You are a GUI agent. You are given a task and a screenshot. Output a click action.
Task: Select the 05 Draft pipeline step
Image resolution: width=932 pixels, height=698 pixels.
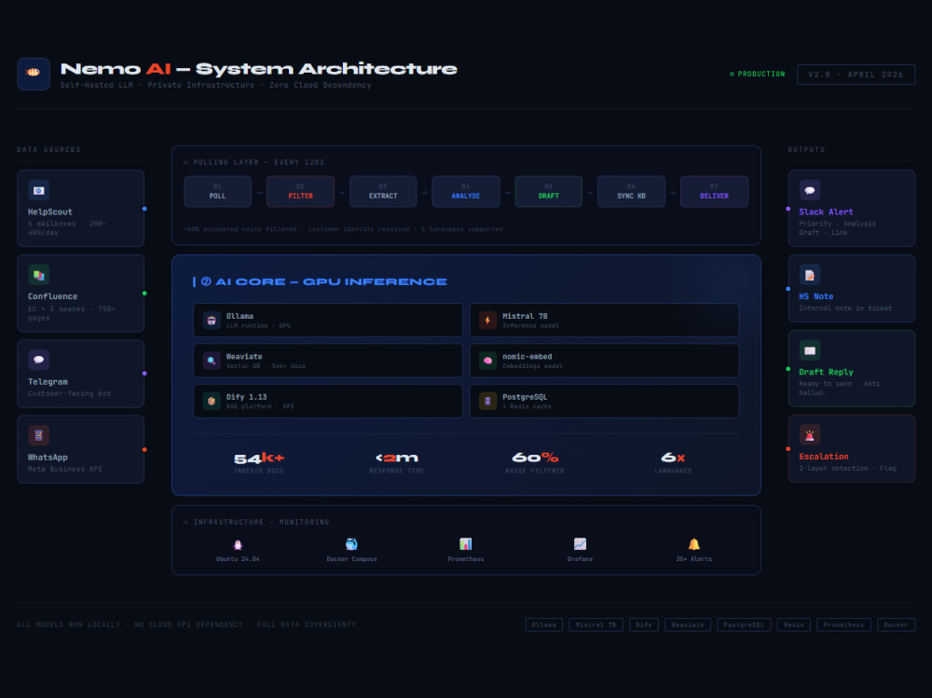549,191
